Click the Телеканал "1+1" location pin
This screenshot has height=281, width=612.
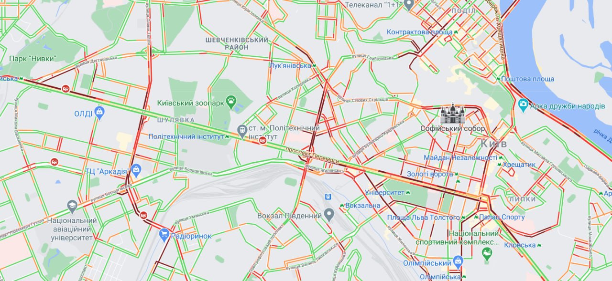408,5
